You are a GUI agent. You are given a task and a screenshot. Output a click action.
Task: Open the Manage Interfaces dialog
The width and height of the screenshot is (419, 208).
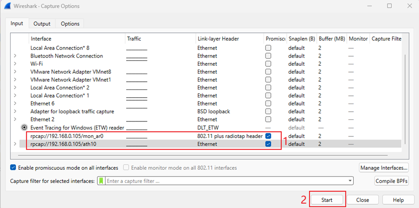pyautogui.click(x=384, y=168)
